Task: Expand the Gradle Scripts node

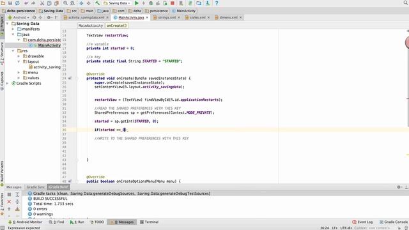Action: pyautogui.click(x=7, y=84)
